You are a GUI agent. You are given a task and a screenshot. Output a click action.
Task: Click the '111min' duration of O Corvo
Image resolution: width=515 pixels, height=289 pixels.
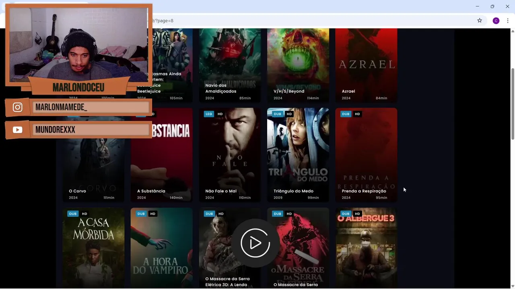coord(109,197)
